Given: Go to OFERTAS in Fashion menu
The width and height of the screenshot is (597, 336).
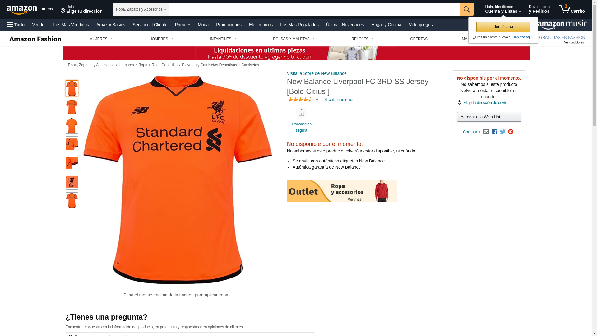Looking at the screenshot, I should pyautogui.click(x=419, y=39).
